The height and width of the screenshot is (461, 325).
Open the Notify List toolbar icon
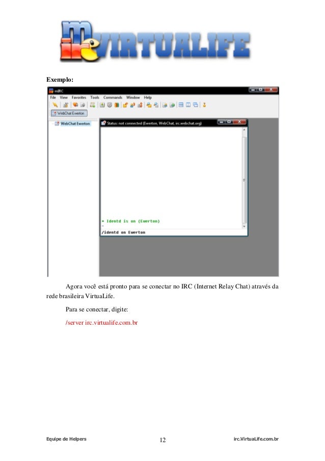165,105
